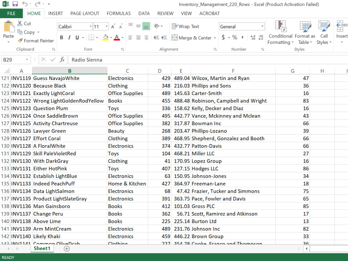Open Cell Styles gallery
Viewport: 348px width, 261px height.
(324, 32)
